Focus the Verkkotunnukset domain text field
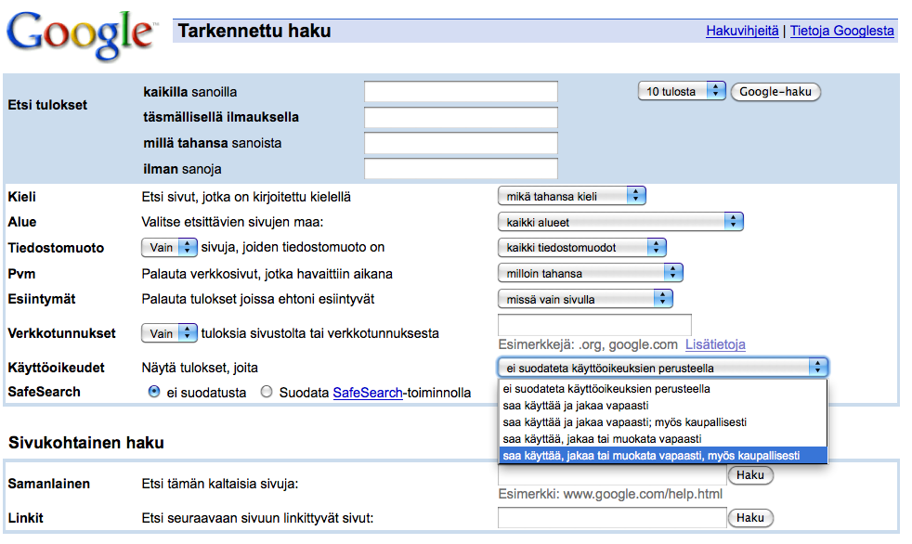This screenshot has height=544, width=912. click(x=594, y=324)
